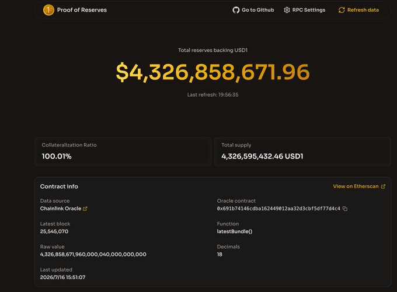Click the last updated timestamp 2026/7/16 15:51:07
397x292 pixels.
click(63, 277)
